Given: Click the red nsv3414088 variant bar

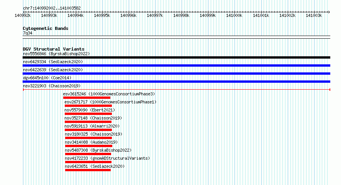Looking at the screenshot, I should (89, 146).
